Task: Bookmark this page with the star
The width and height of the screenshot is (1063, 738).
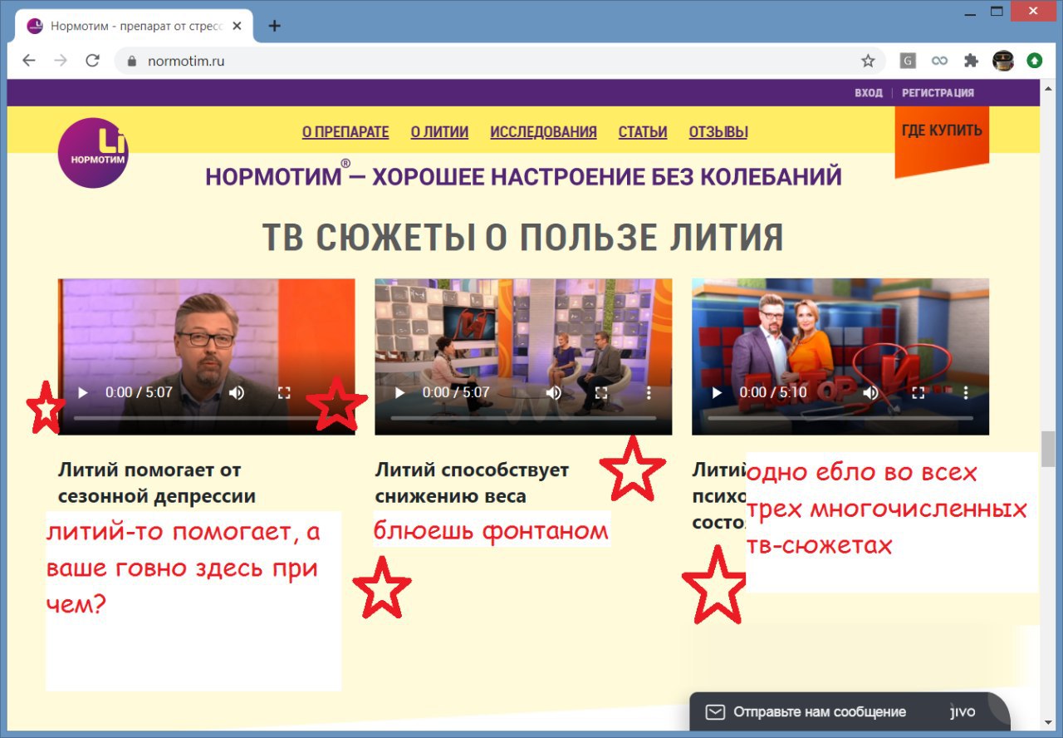Action: (868, 61)
